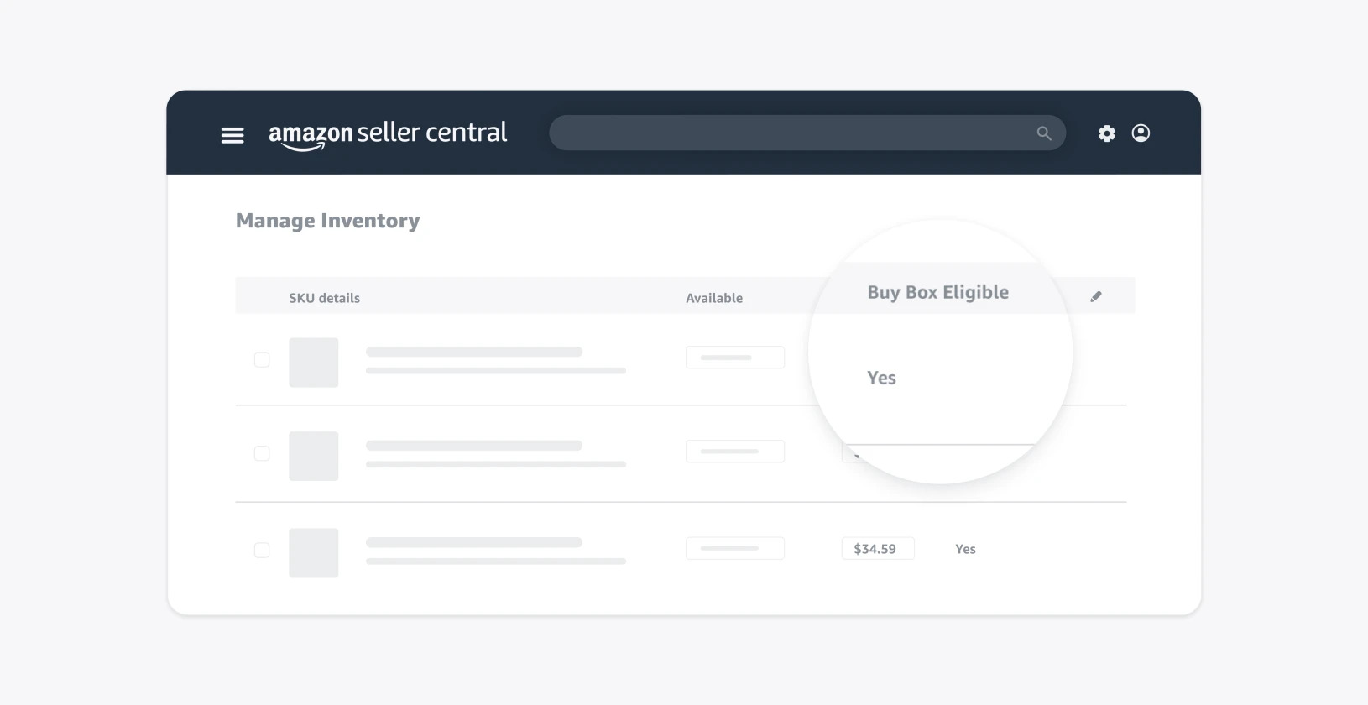Edit the $34.59 price field

(877, 547)
